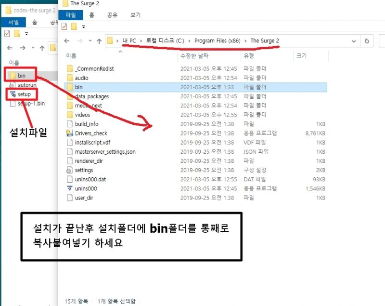Click the build_info file icon
The width and height of the screenshot is (385, 306).
click(70, 124)
